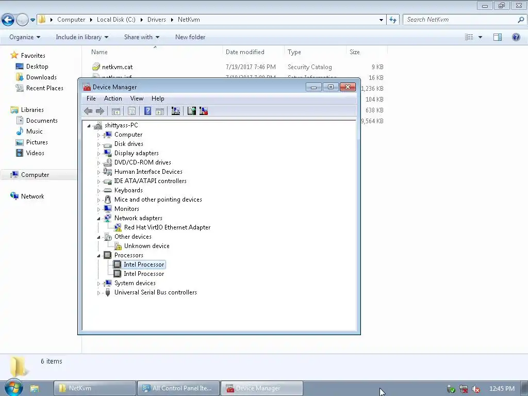Click the New folder button
528x396 pixels.
(190, 37)
